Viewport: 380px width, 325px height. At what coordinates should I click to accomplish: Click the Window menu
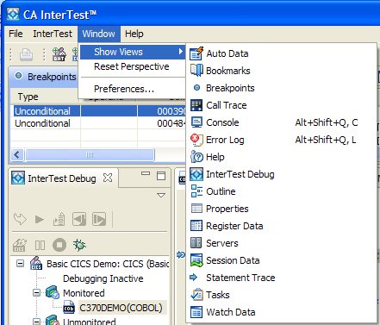tap(98, 34)
